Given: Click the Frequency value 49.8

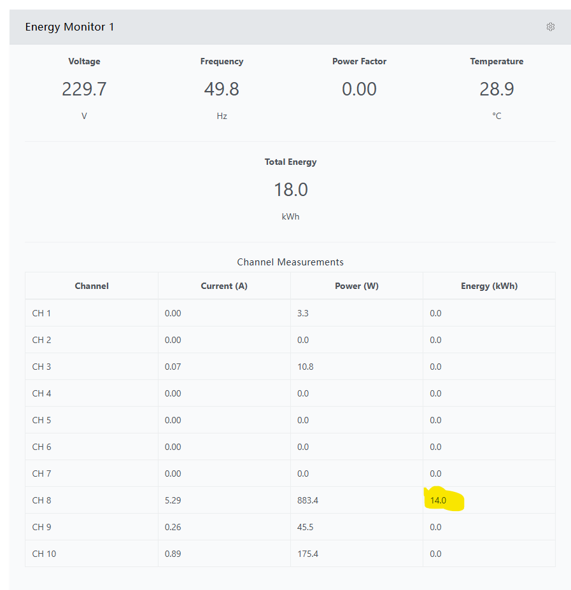Looking at the screenshot, I should coord(222,89).
